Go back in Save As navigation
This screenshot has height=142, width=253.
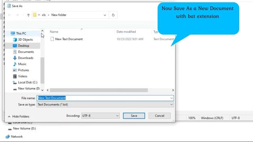[9, 15]
